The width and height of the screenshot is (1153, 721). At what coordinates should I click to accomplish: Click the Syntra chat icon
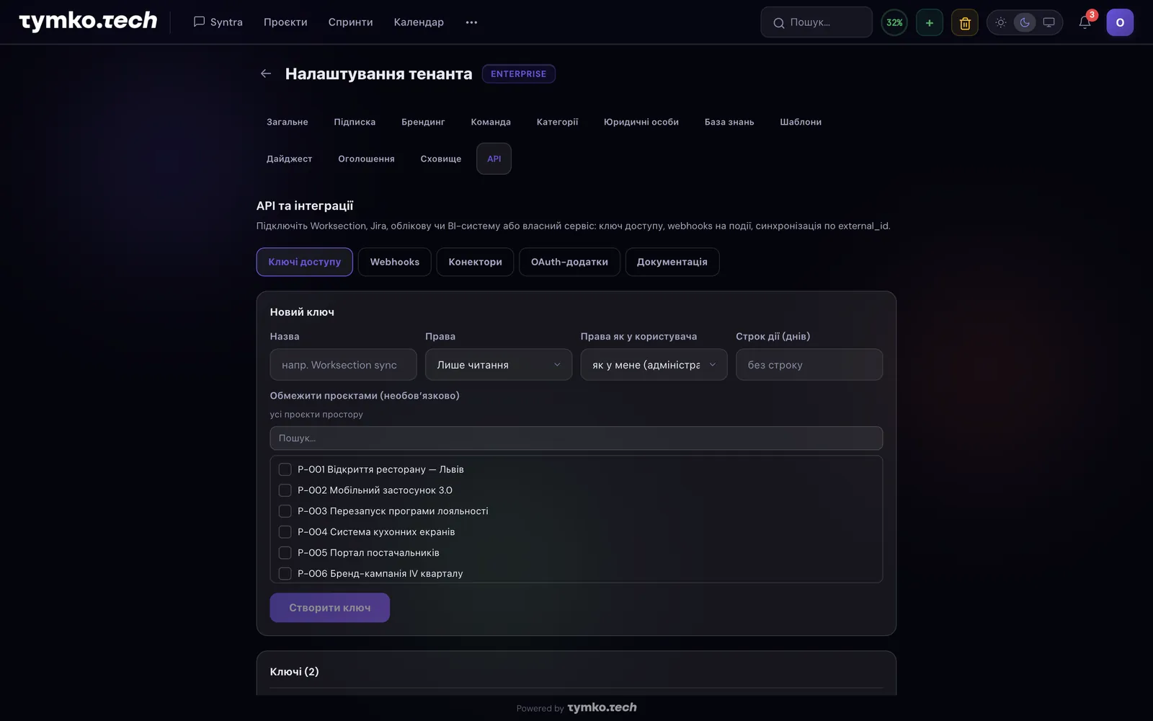pos(199,22)
